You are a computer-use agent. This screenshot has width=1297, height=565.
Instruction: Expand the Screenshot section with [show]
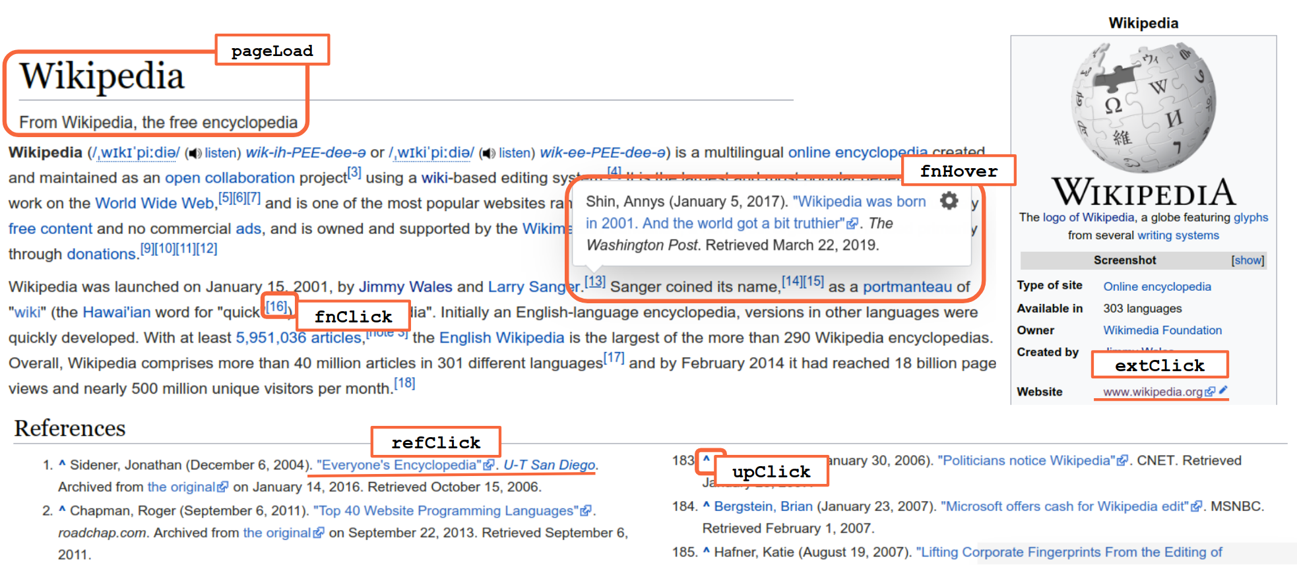click(1248, 260)
